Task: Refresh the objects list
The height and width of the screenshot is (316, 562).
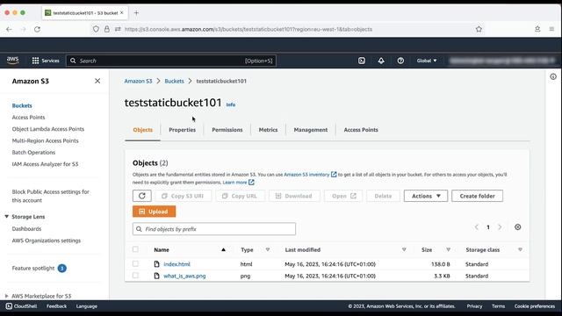Action: [142, 196]
